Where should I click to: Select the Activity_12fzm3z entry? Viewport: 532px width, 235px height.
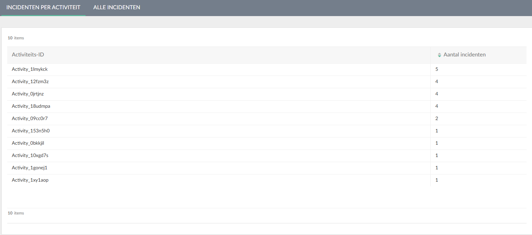point(30,82)
